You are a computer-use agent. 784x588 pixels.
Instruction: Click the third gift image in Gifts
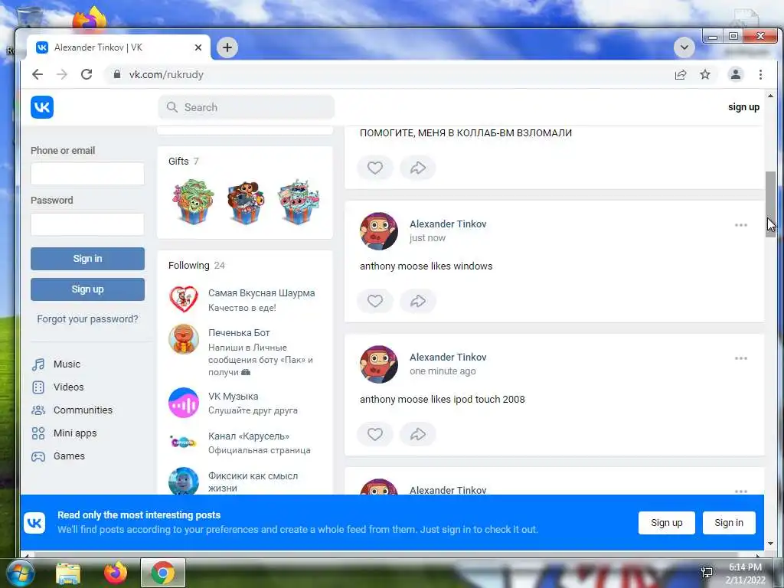298,201
